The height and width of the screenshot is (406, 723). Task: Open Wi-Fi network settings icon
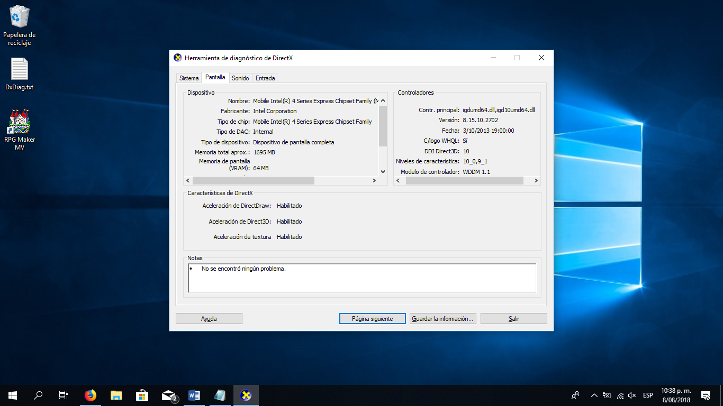(x=620, y=395)
